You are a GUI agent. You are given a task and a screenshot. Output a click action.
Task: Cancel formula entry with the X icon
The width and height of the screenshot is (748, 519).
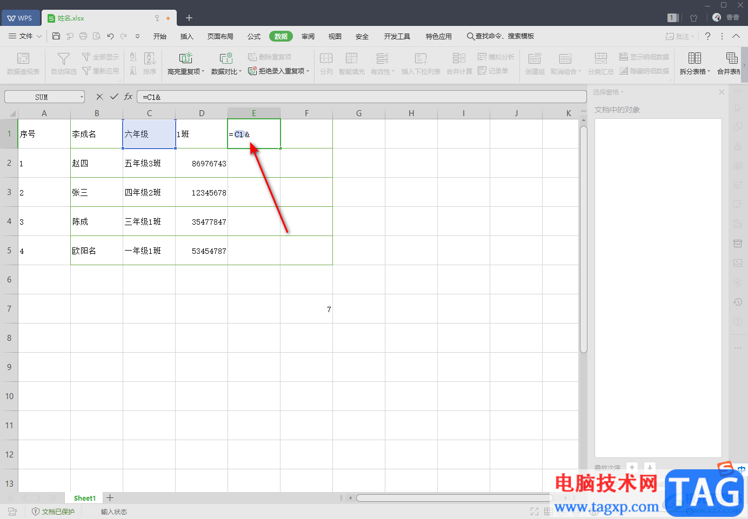click(99, 97)
